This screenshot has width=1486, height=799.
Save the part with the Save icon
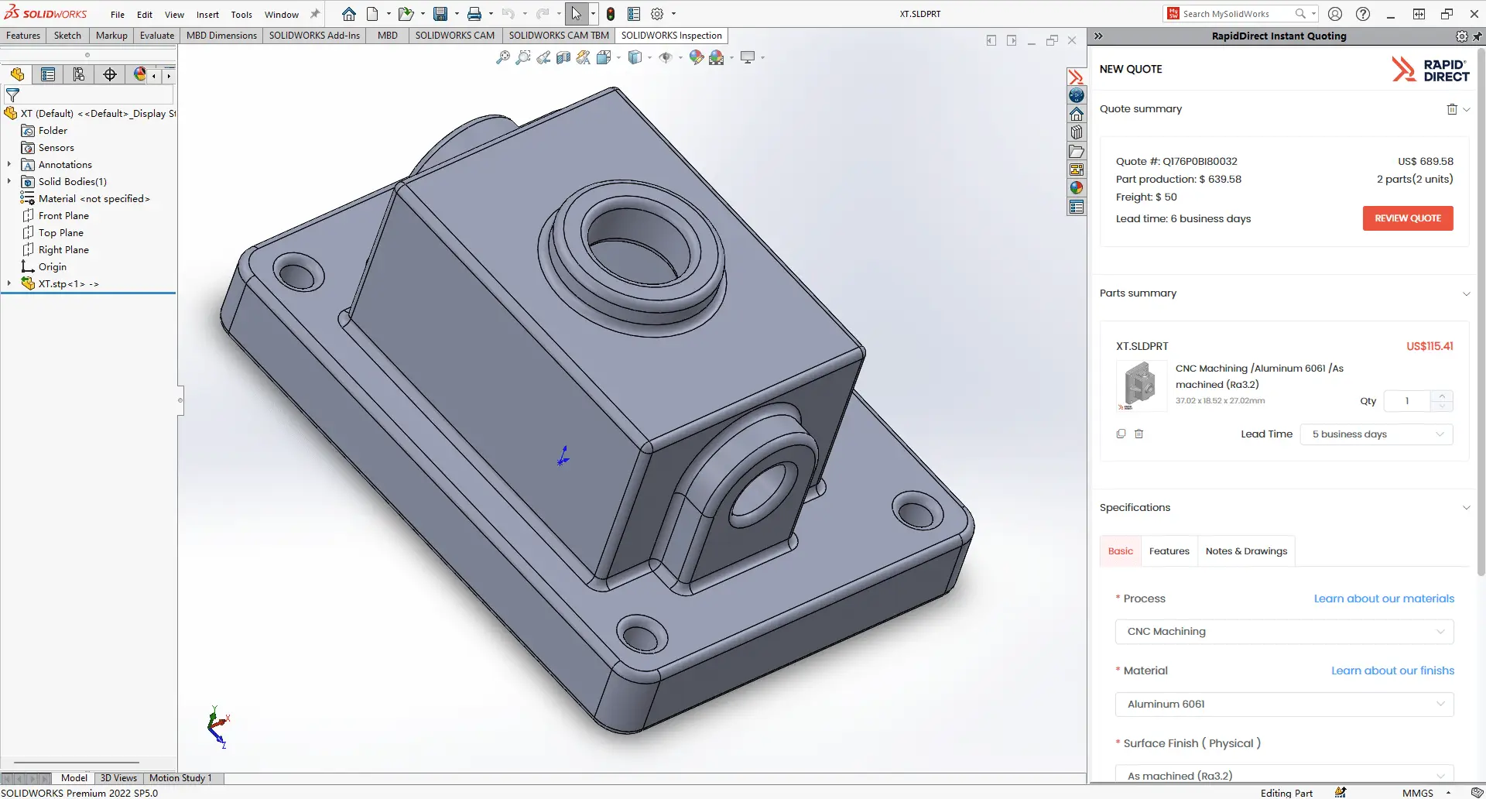click(x=440, y=14)
